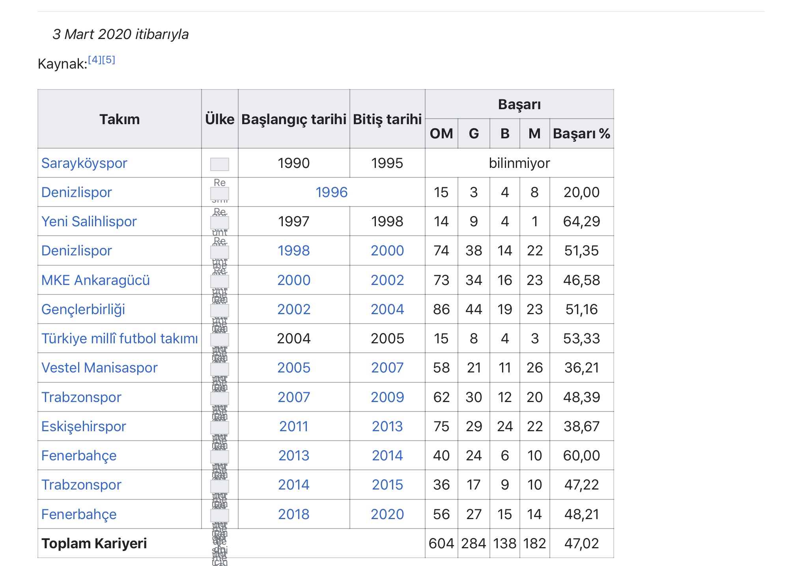Click the flag image in Vestel Manisaspor row
Image resolution: width=805 pixels, height=566 pixels.
(x=219, y=369)
